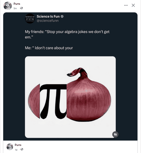The width and height of the screenshot is (141, 153).
Task: Unmute the video with the speaker icon
Action: coord(115,134)
